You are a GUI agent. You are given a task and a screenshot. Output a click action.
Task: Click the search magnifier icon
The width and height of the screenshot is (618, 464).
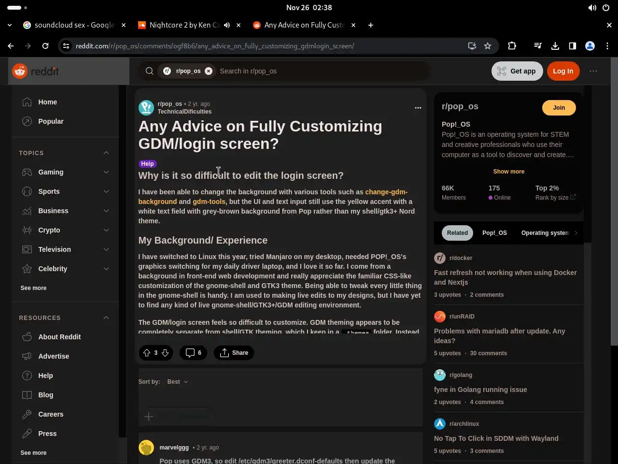(x=149, y=71)
